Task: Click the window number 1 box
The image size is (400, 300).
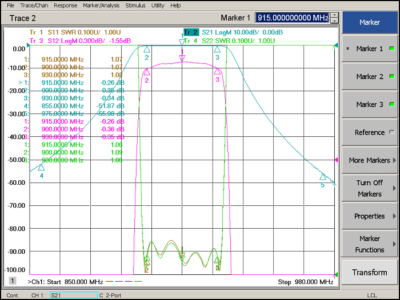Action: [13, 281]
